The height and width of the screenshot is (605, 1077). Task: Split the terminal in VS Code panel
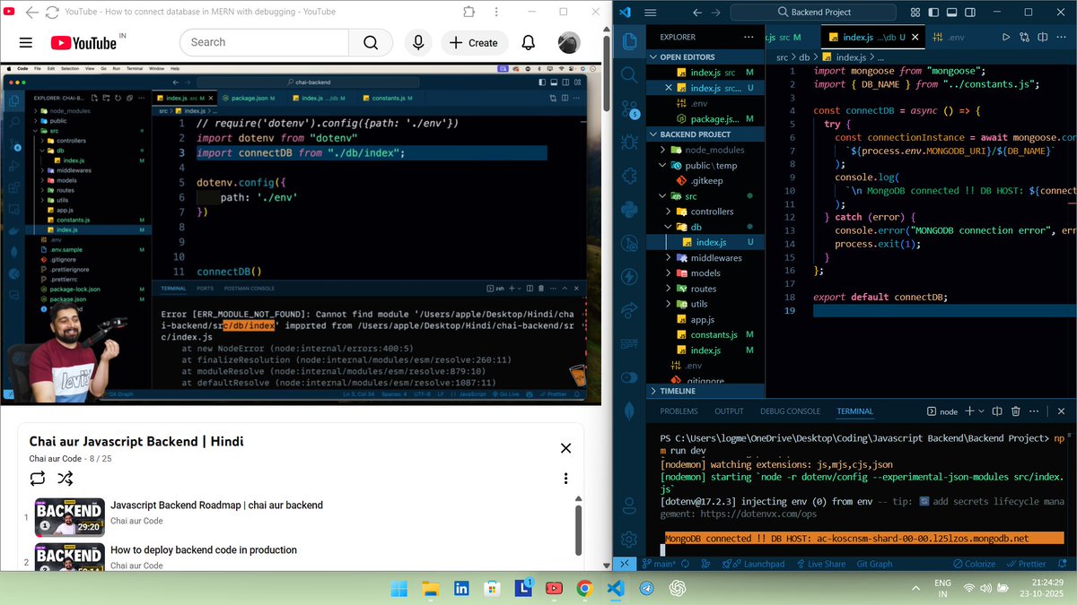pyautogui.click(x=995, y=411)
